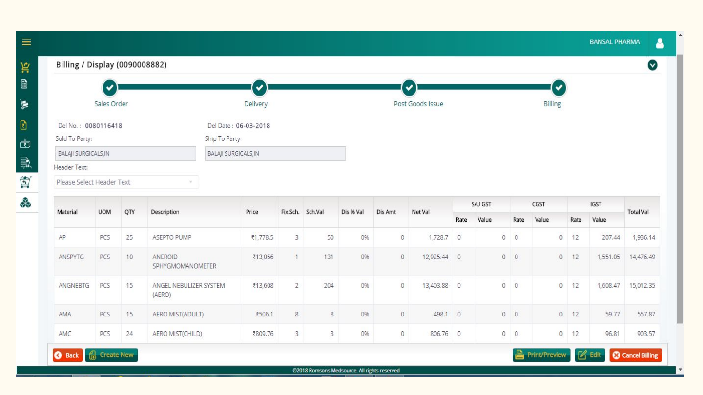Click the AERO MIST(ADULT) description
Viewport: 703px width, 395px height.
(x=178, y=315)
